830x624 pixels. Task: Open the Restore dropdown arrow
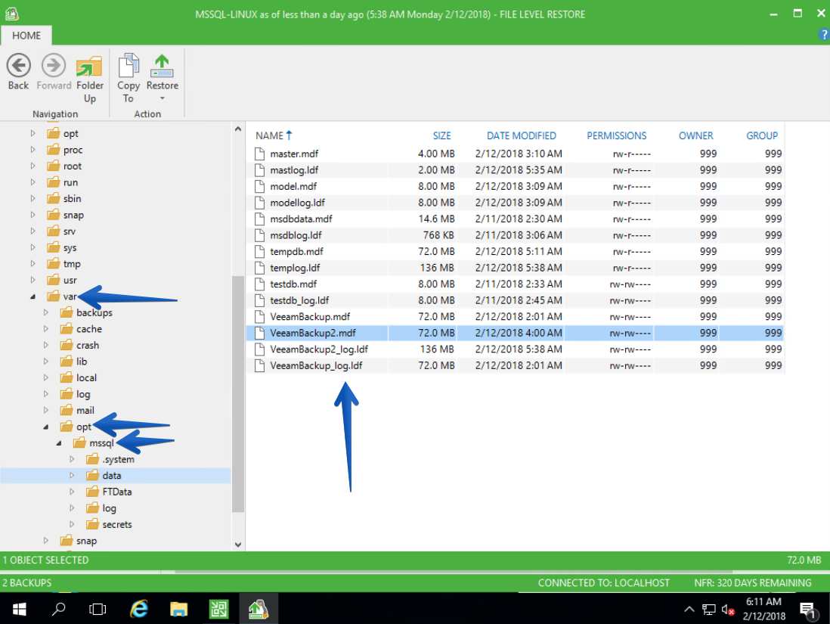[162, 98]
